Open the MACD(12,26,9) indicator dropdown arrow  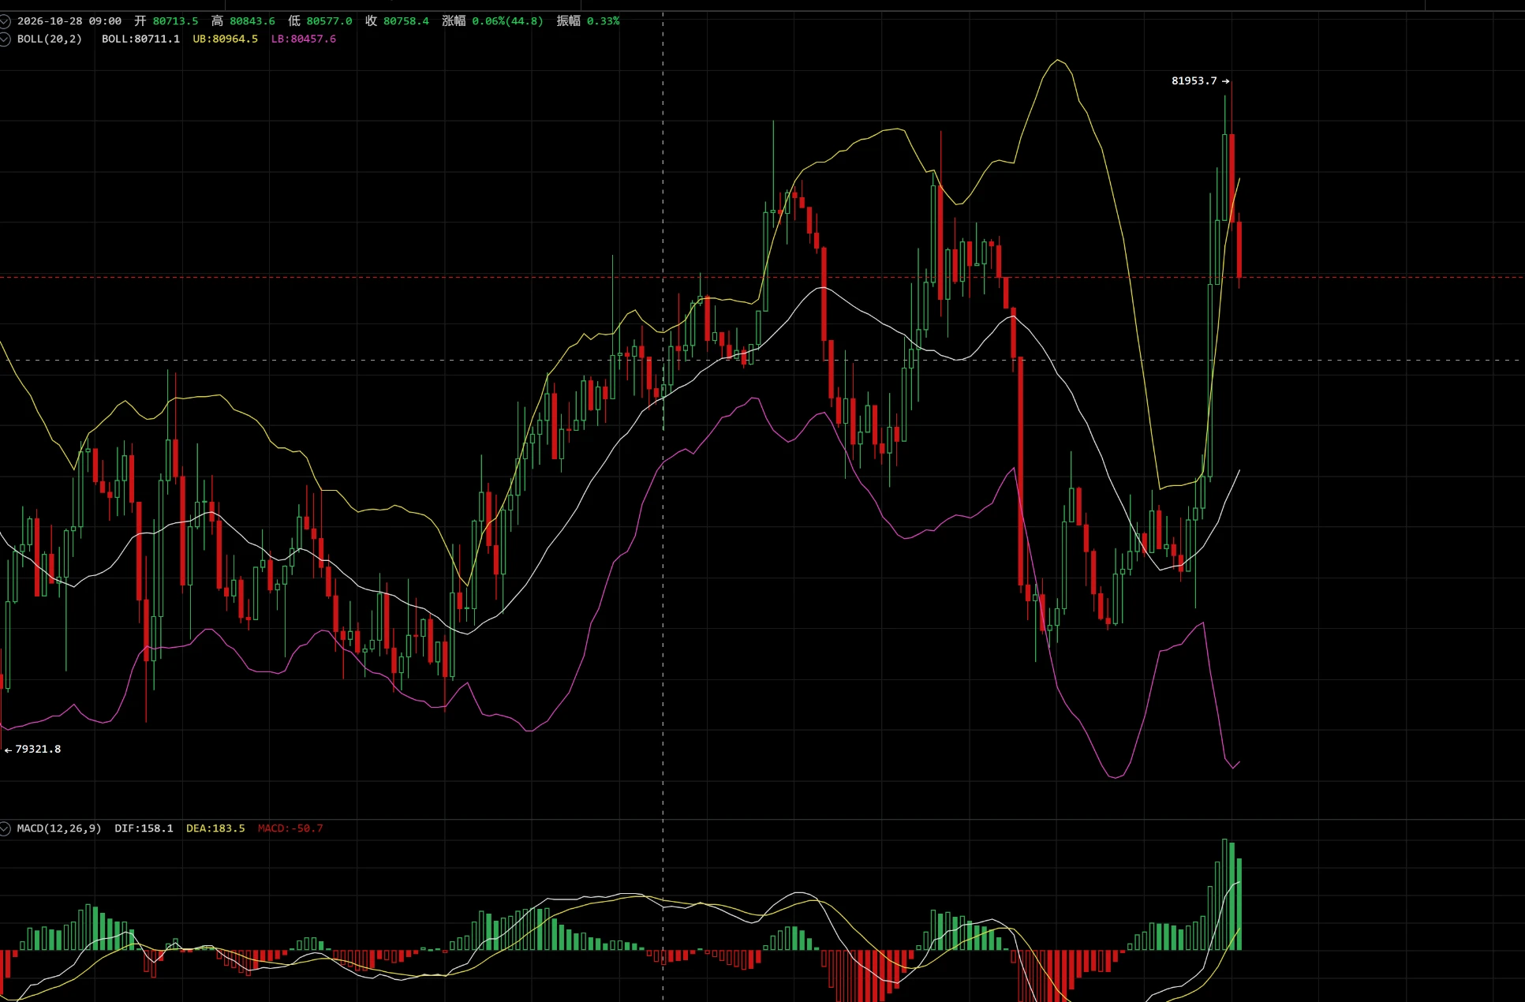click(5, 828)
